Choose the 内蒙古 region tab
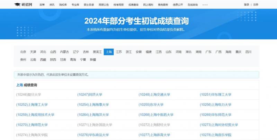The width and height of the screenshot is (277, 140). [64, 52]
